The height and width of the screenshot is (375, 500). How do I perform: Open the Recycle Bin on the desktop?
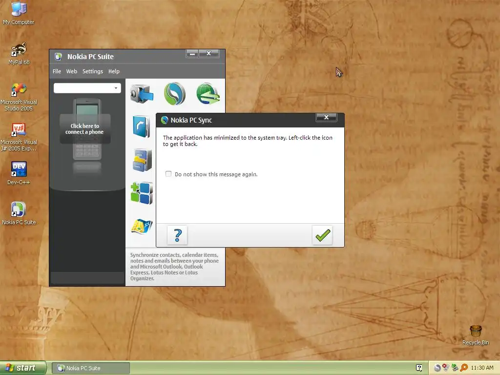point(476,335)
